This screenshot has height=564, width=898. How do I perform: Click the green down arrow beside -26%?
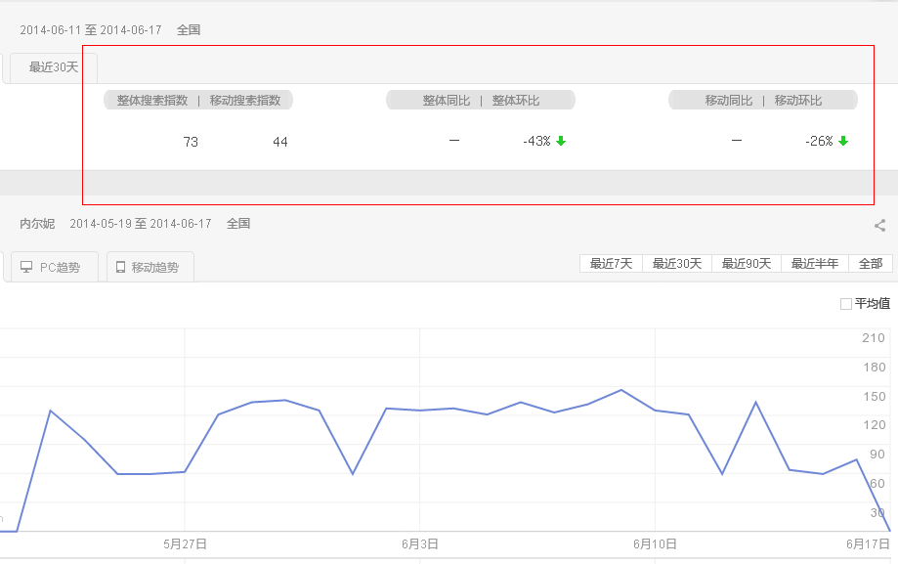[843, 141]
